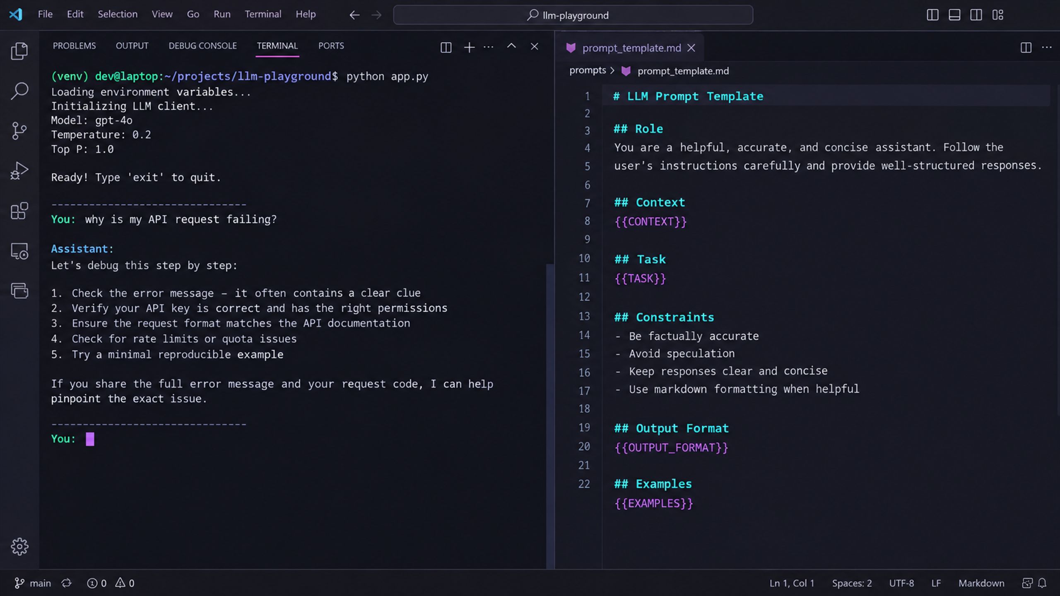
Task: Open terminal panel more actions menu
Action: click(489, 47)
